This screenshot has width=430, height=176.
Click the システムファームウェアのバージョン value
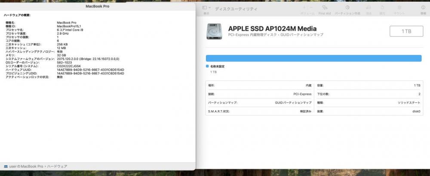coord(88,59)
